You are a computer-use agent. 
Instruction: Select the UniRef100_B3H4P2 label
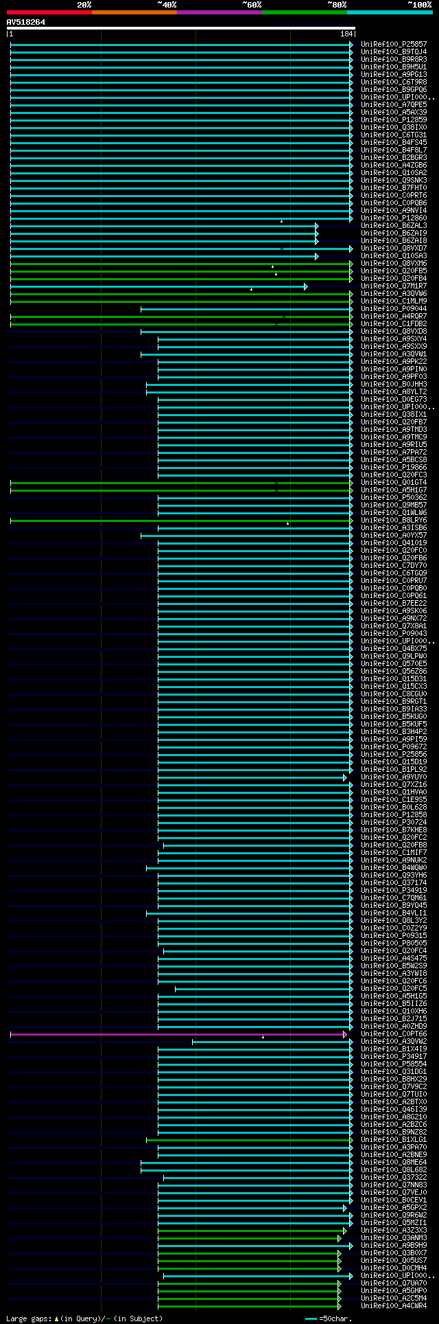(394, 732)
